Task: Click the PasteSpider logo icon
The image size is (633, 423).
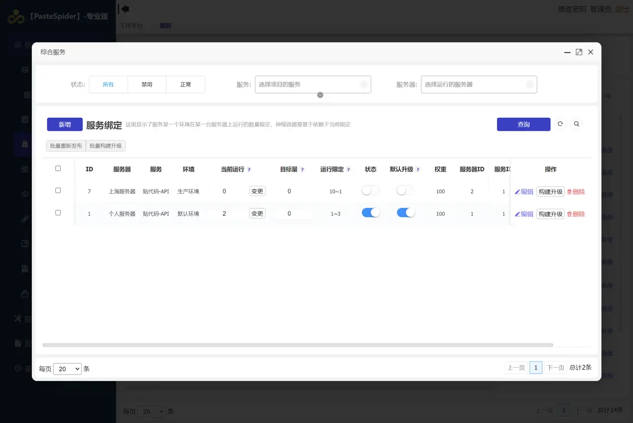Action: 15,16
